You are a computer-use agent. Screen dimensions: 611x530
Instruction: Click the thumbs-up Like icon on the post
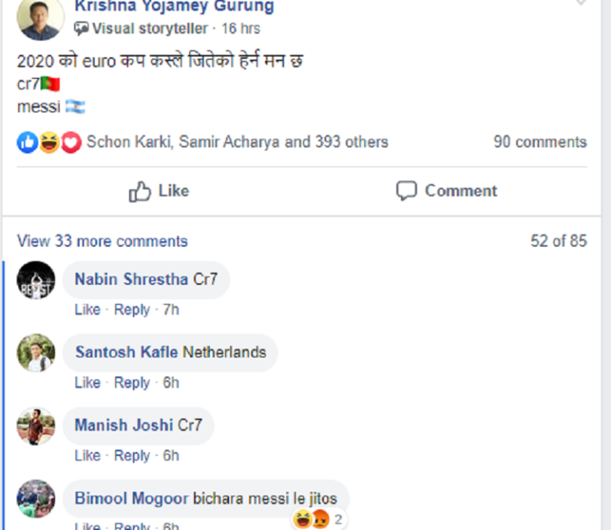[140, 191]
